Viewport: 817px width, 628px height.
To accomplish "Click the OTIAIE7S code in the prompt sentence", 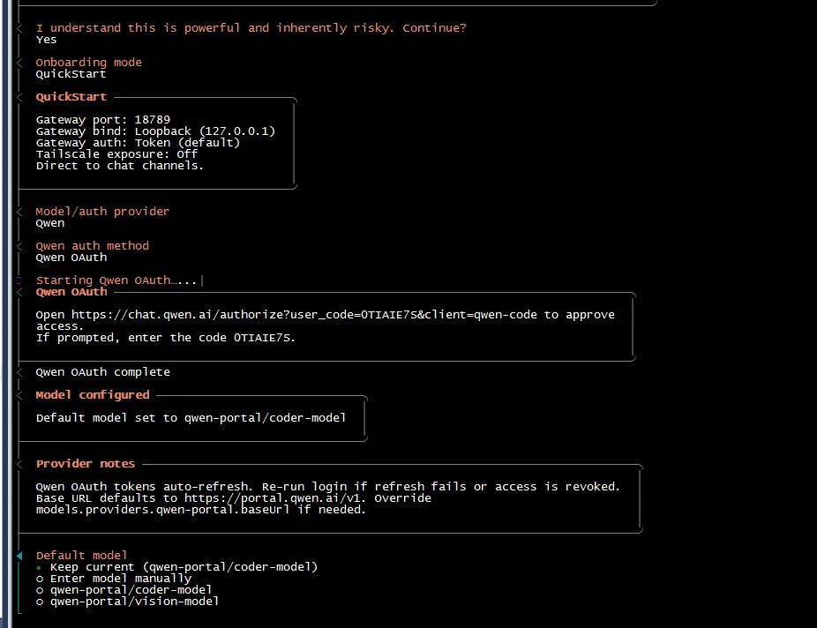I will coord(266,338).
